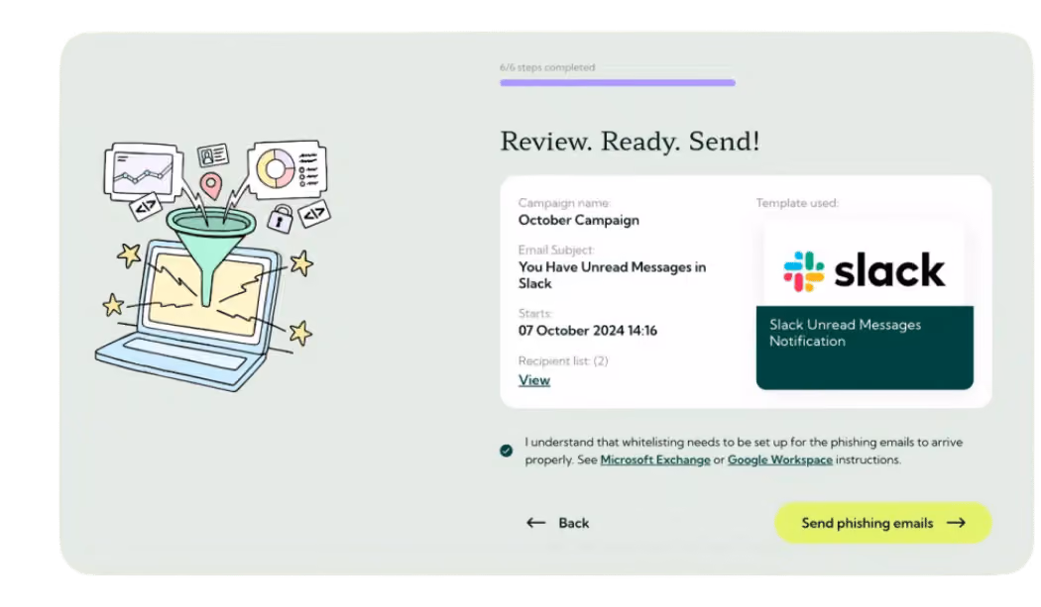Viewport: 1041px width, 607px height.
Task: Click the email subject 'You Have Unread Messages in Slack'
Action: pos(612,275)
